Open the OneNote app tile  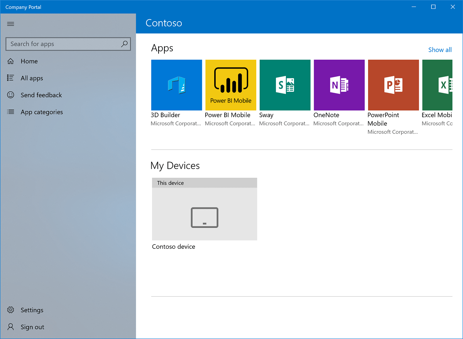pyautogui.click(x=339, y=85)
